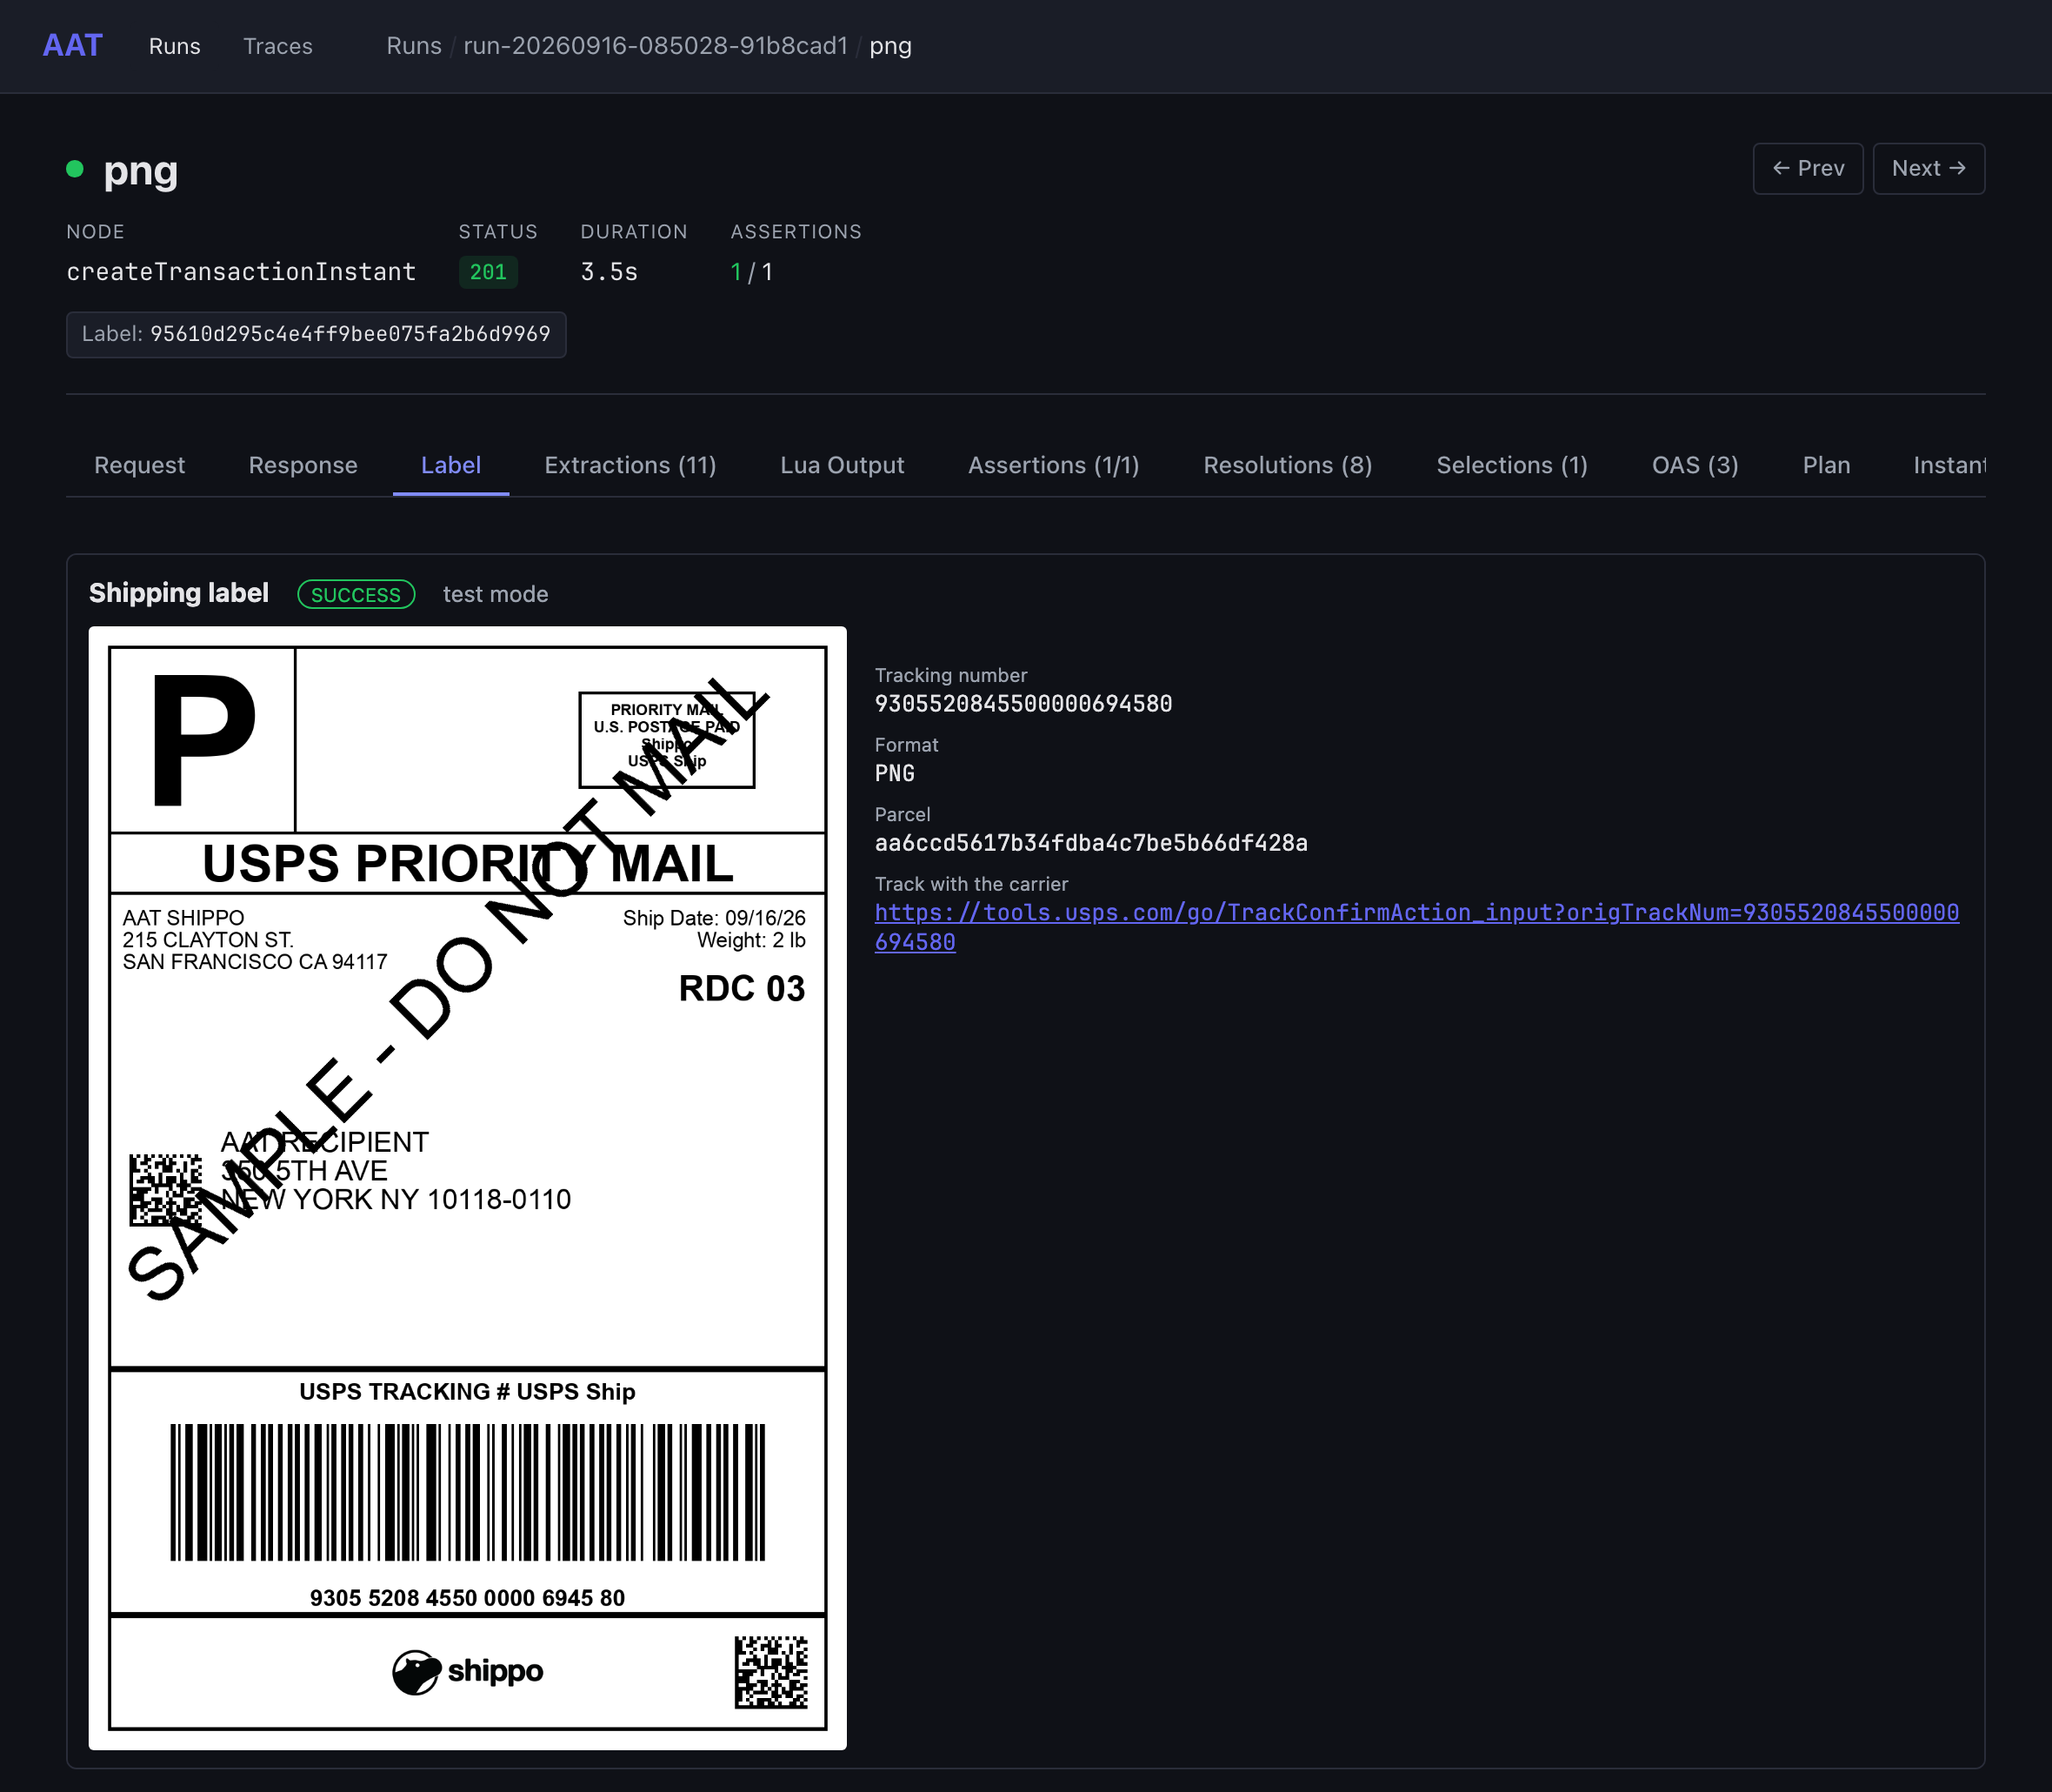Click the 3.5s duration value

click(x=609, y=272)
